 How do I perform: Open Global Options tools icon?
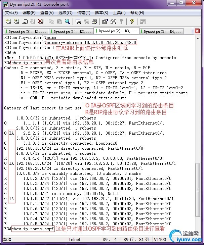point(113,21)
